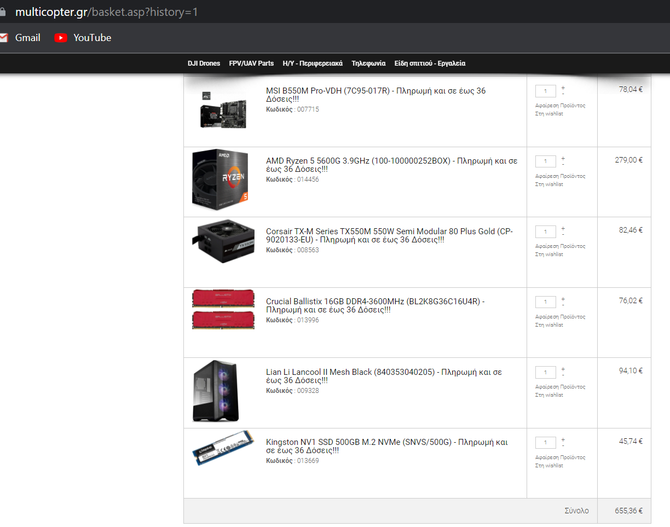670x527 pixels.
Task: Decrease Kingston NV1 SSD quantity with minus
Action: pyautogui.click(x=563, y=445)
